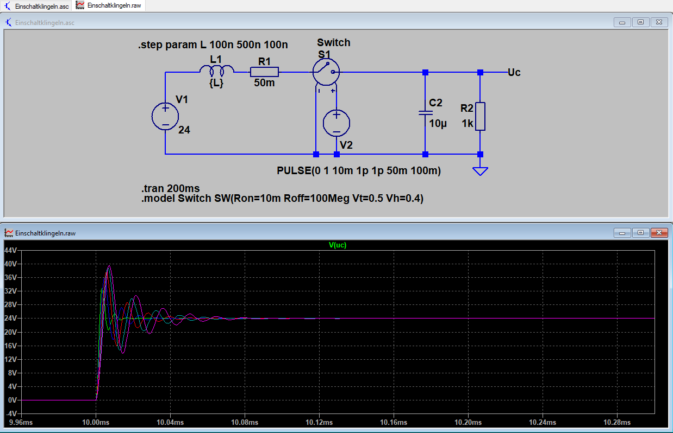Click the V2 component name label
The height and width of the screenshot is (433, 673).
(x=346, y=145)
